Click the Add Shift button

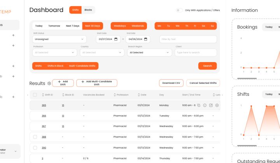(63, 83)
